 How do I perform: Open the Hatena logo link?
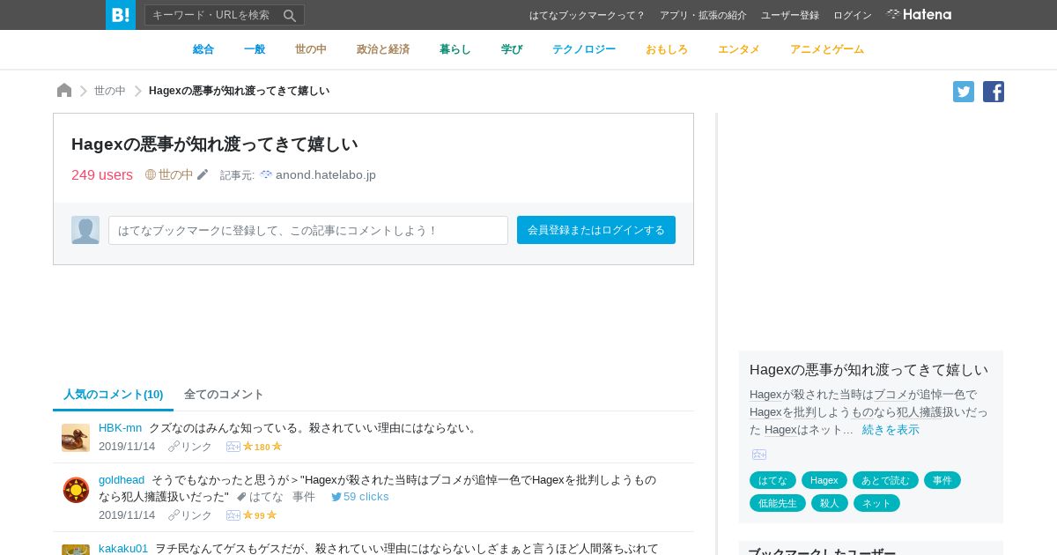click(919, 14)
